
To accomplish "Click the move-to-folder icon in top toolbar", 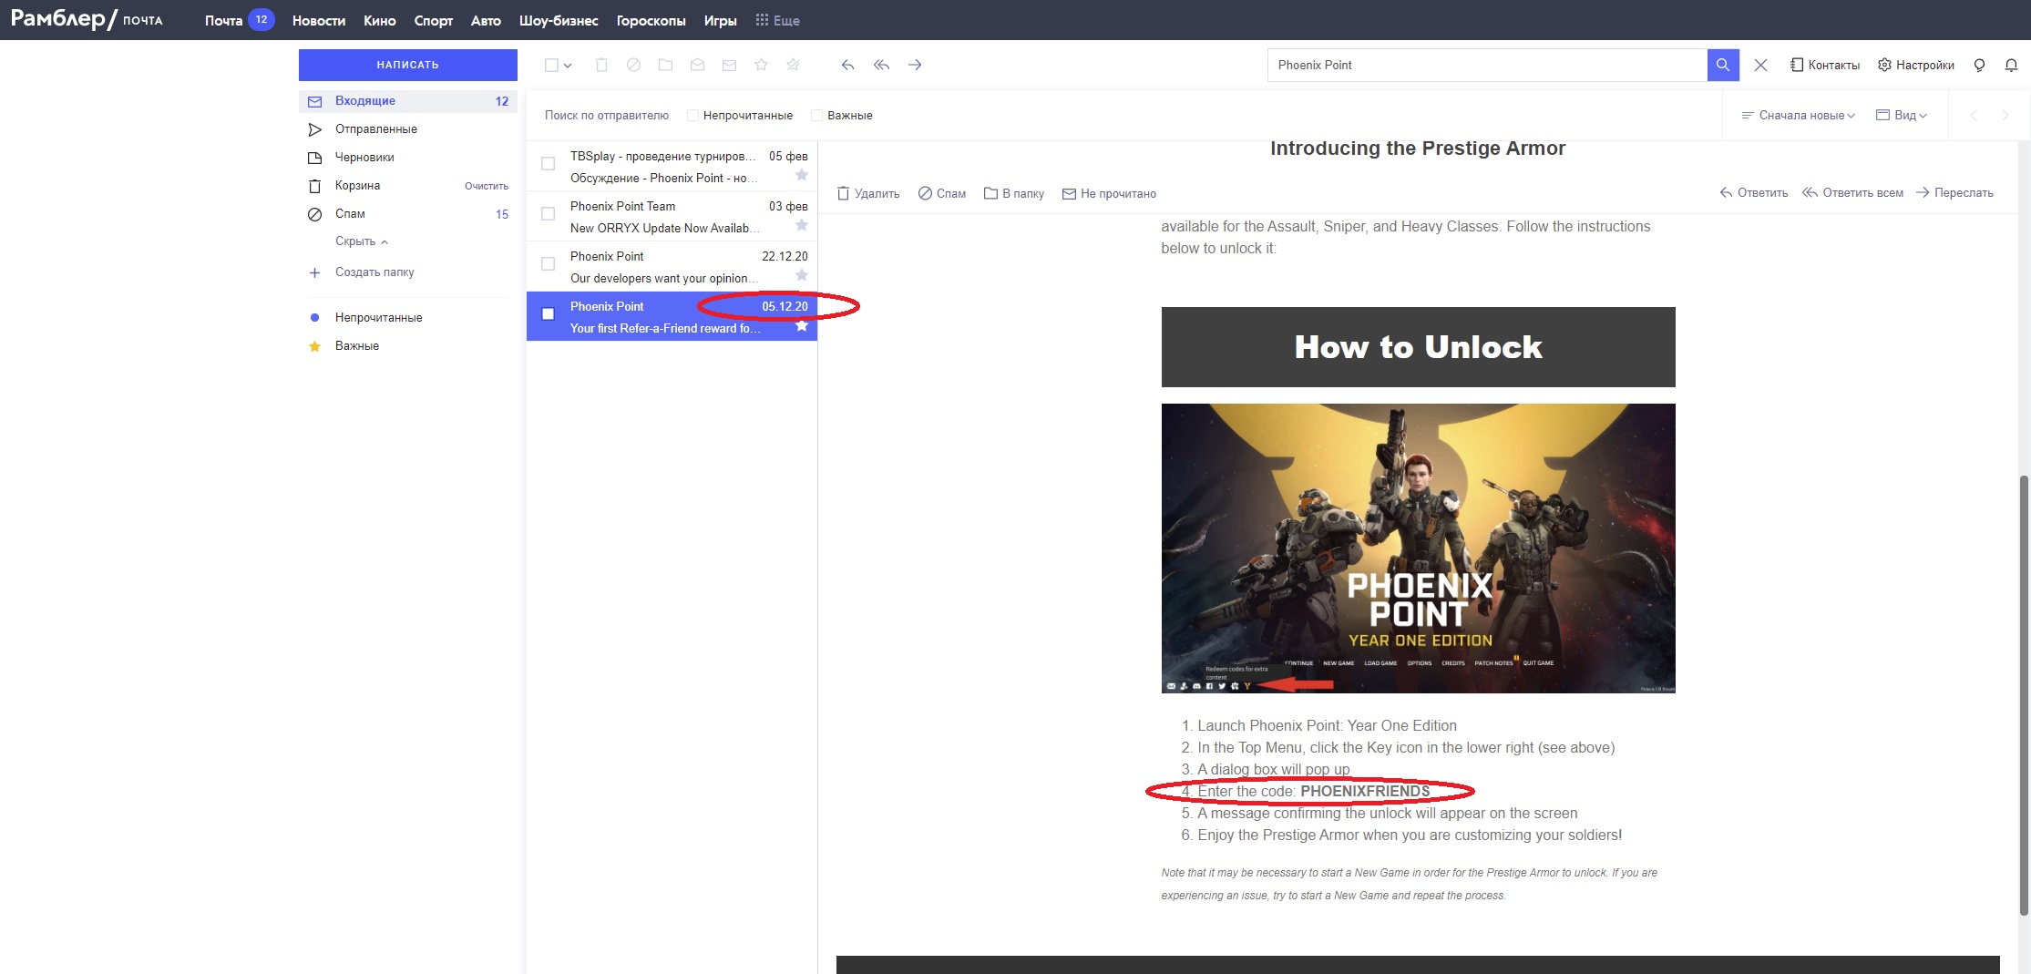I will coord(665,65).
